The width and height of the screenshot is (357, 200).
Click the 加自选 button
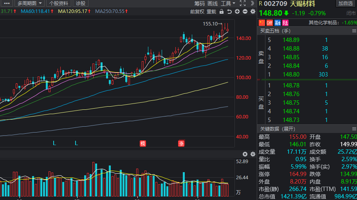[x=346, y=4]
